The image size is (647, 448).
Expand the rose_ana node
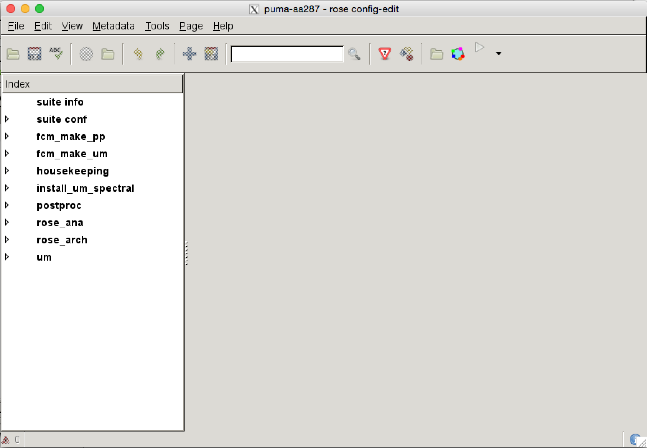coord(7,222)
